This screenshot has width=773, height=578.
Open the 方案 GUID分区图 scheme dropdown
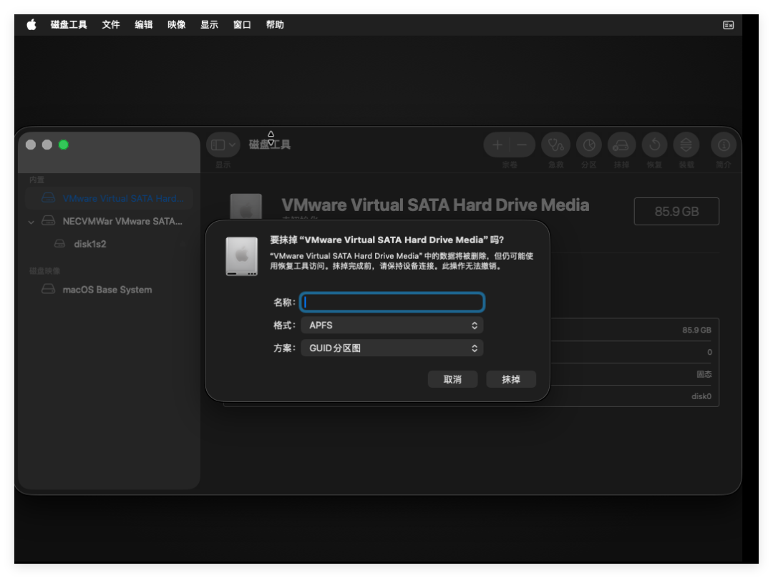pyautogui.click(x=392, y=348)
